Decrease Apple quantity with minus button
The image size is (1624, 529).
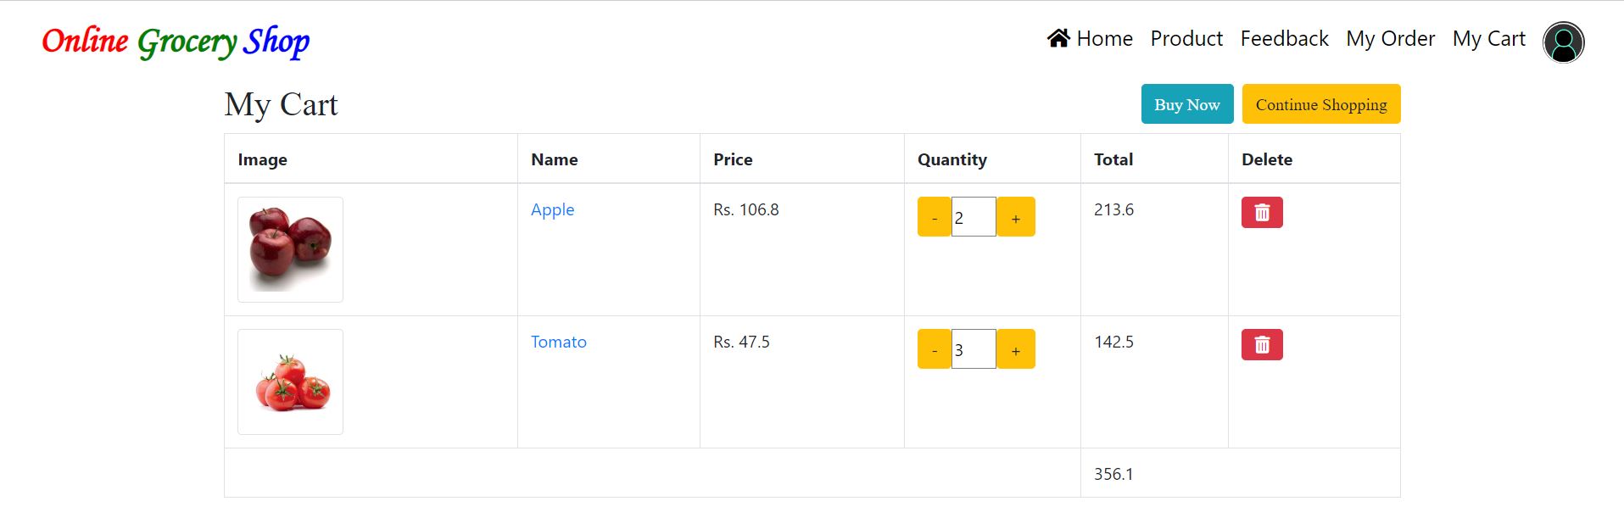[x=935, y=217]
